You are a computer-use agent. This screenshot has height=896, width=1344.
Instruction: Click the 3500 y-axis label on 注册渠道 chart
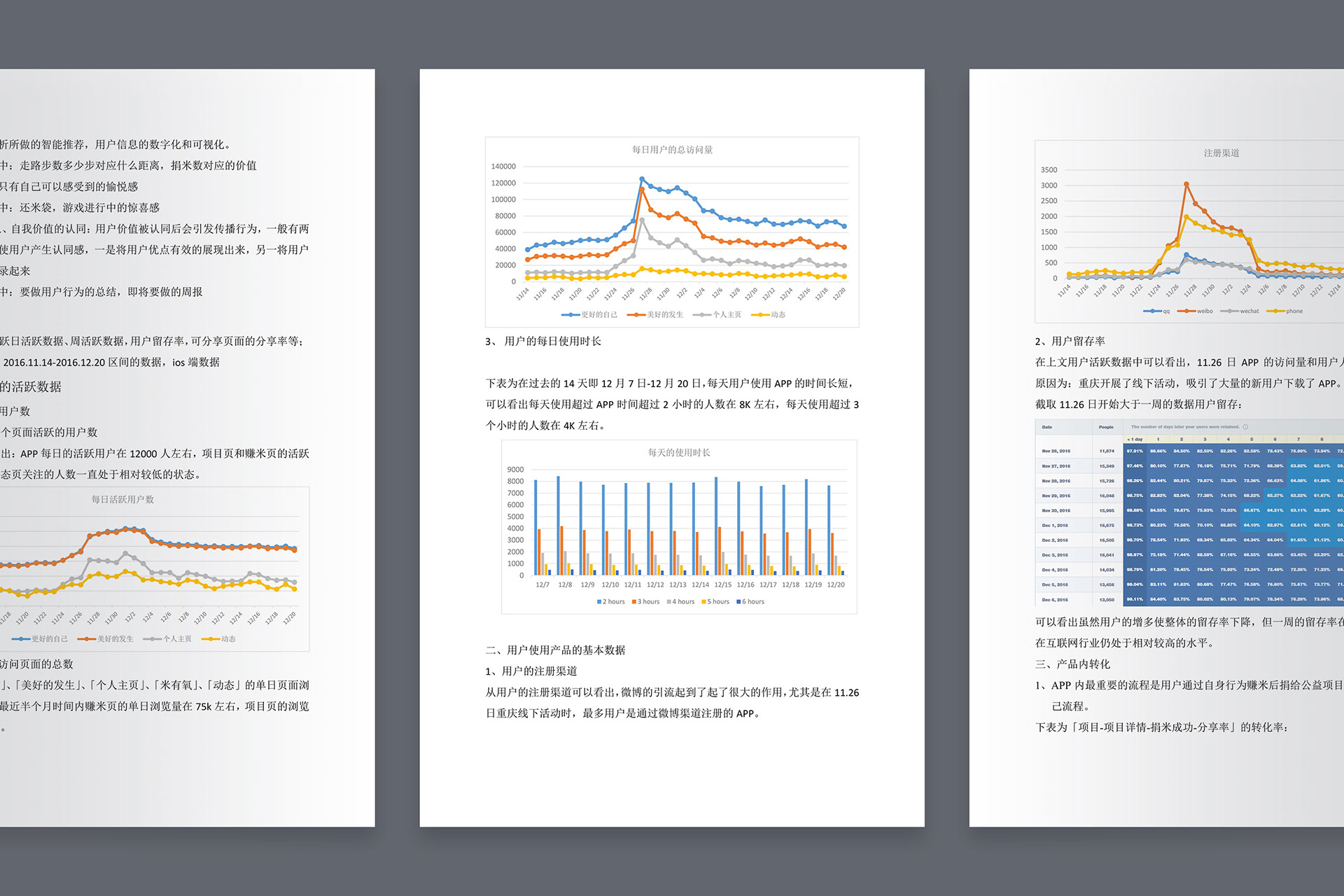coord(1049,170)
